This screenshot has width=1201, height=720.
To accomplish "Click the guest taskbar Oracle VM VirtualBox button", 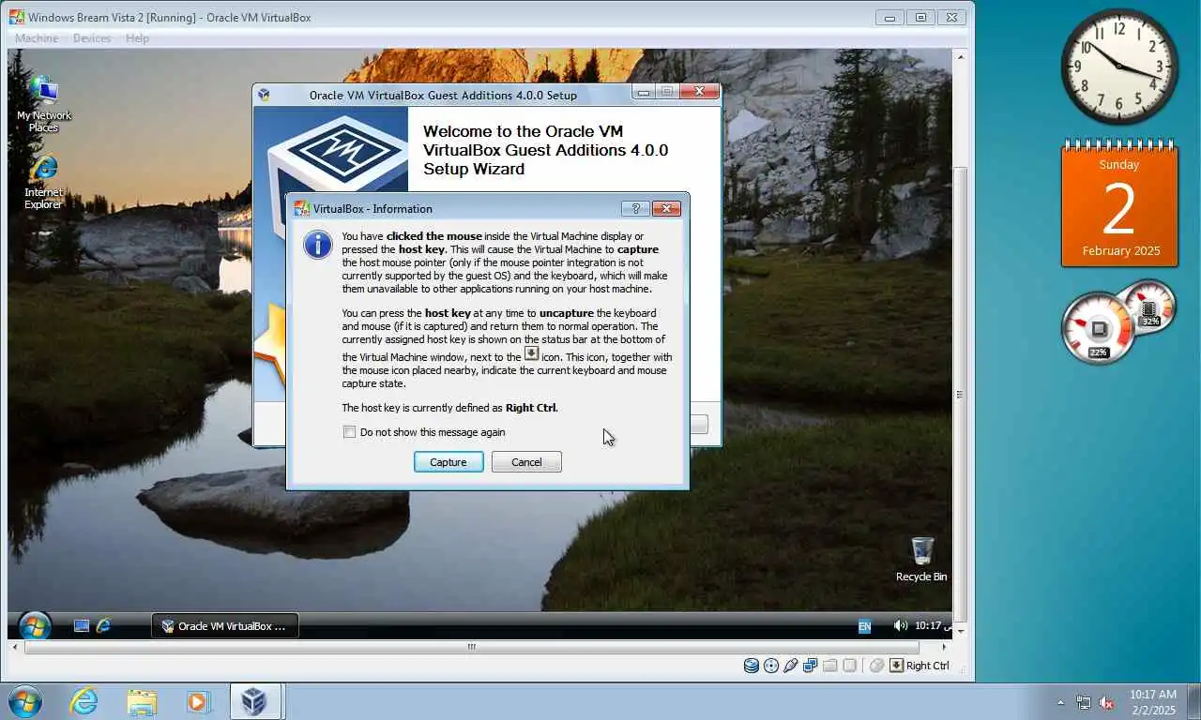I will [x=225, y=625].
